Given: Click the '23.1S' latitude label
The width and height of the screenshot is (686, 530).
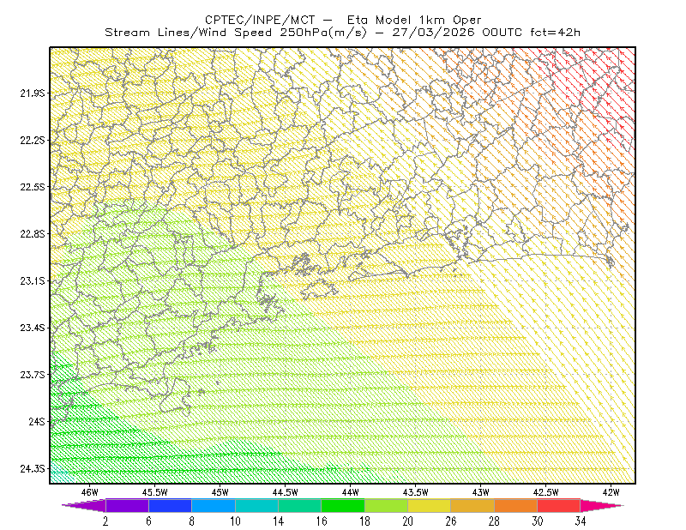Looking at the screenshot, I should pyautogui.click(x=33, y=280).
